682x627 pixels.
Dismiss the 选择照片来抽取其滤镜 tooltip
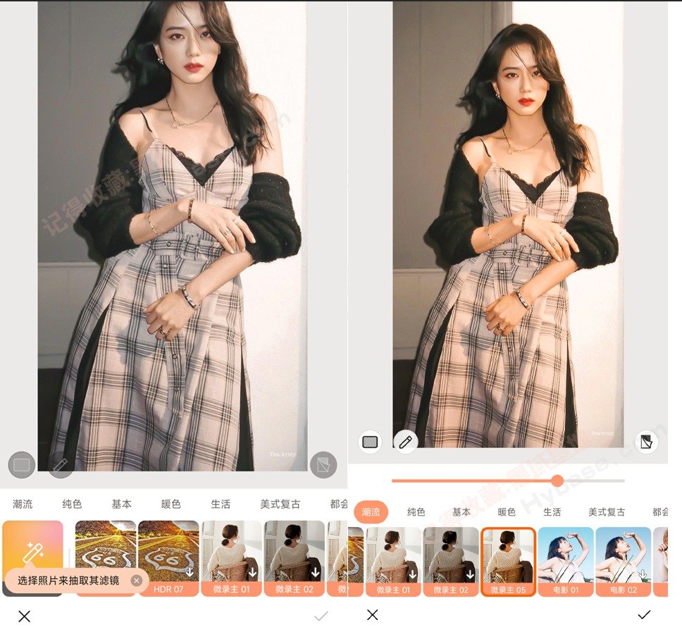pos(136,581)
